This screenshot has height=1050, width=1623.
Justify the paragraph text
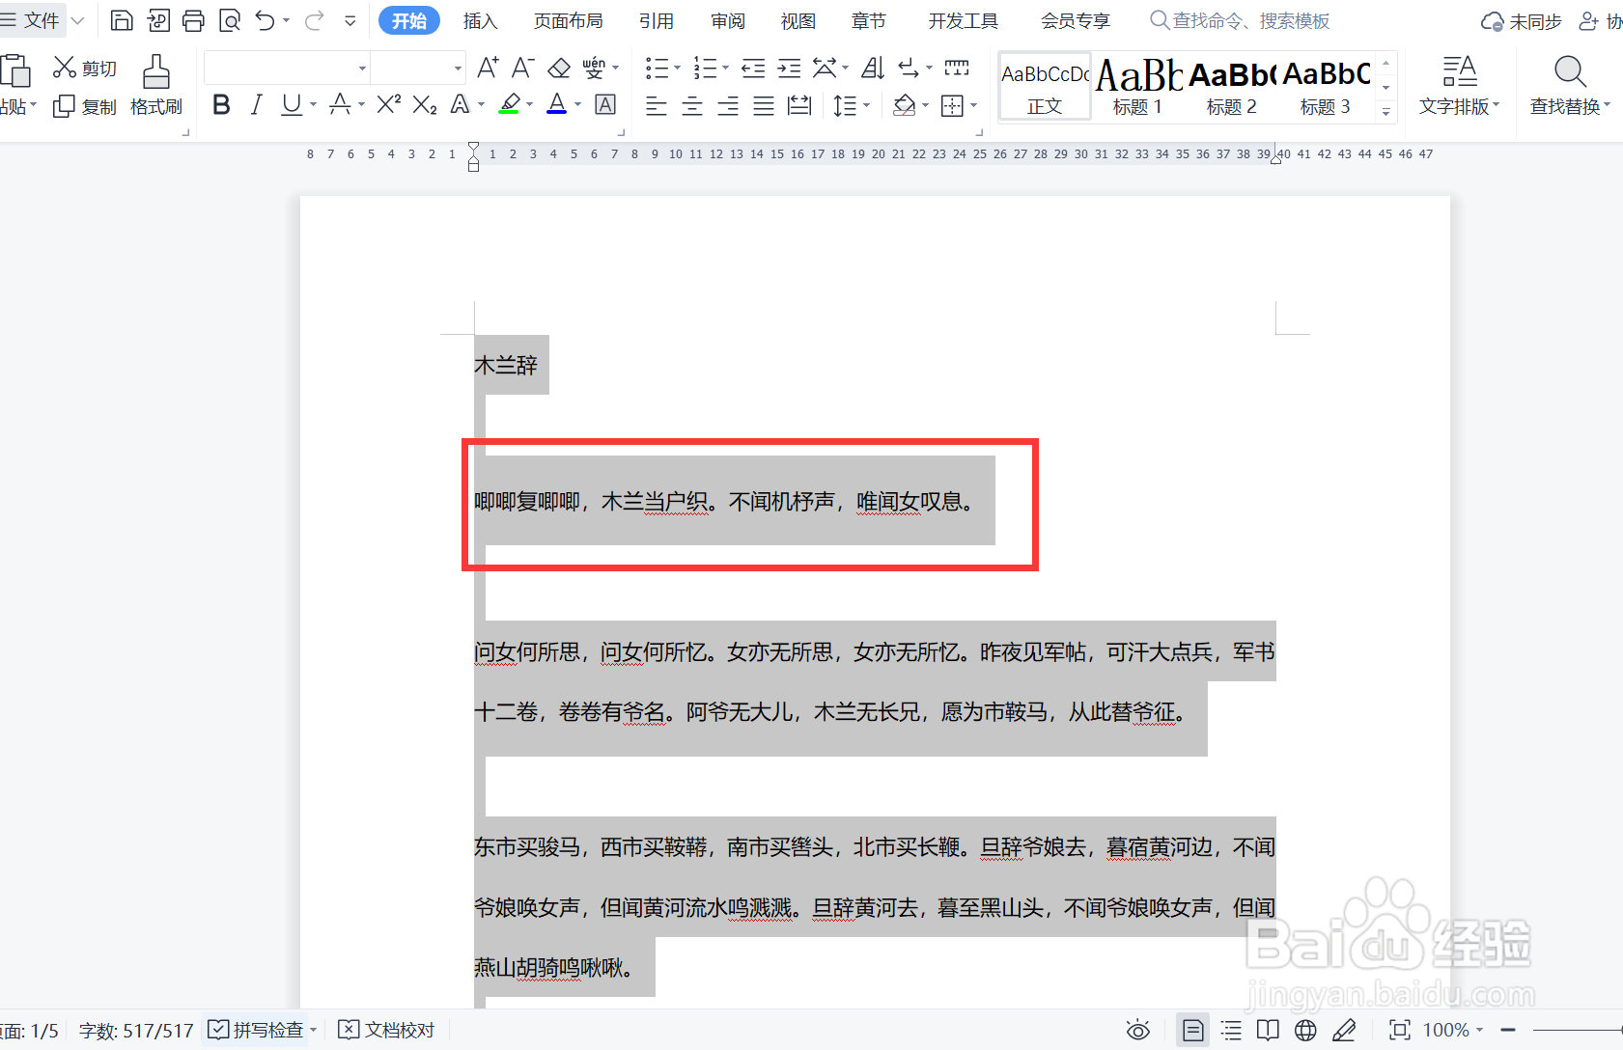coord(764,106)
